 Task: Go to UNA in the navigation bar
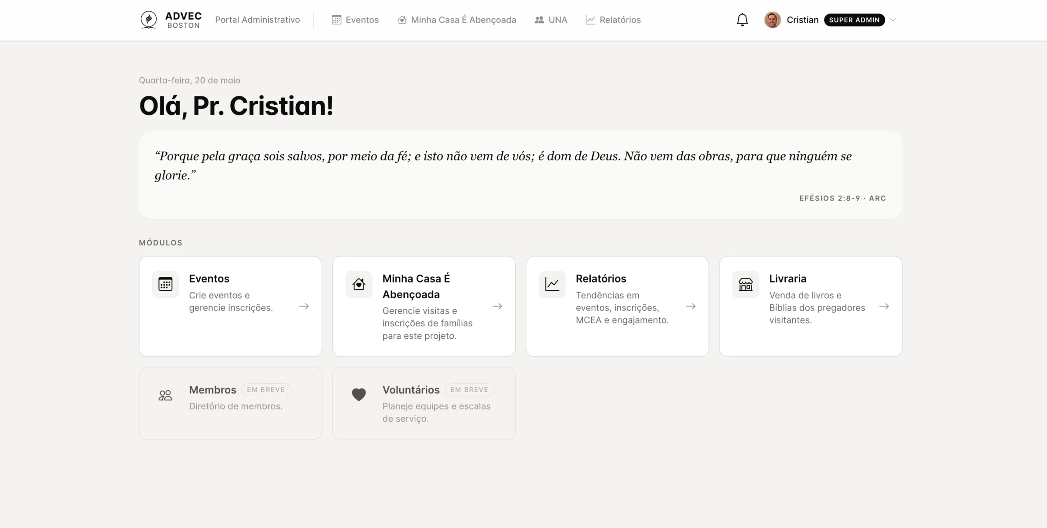[551, 20]
